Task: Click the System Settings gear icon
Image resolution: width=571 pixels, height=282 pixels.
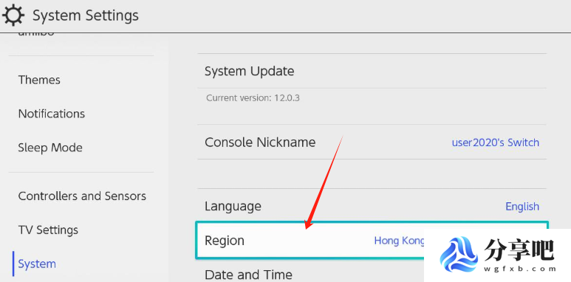Action: (13, 16)
